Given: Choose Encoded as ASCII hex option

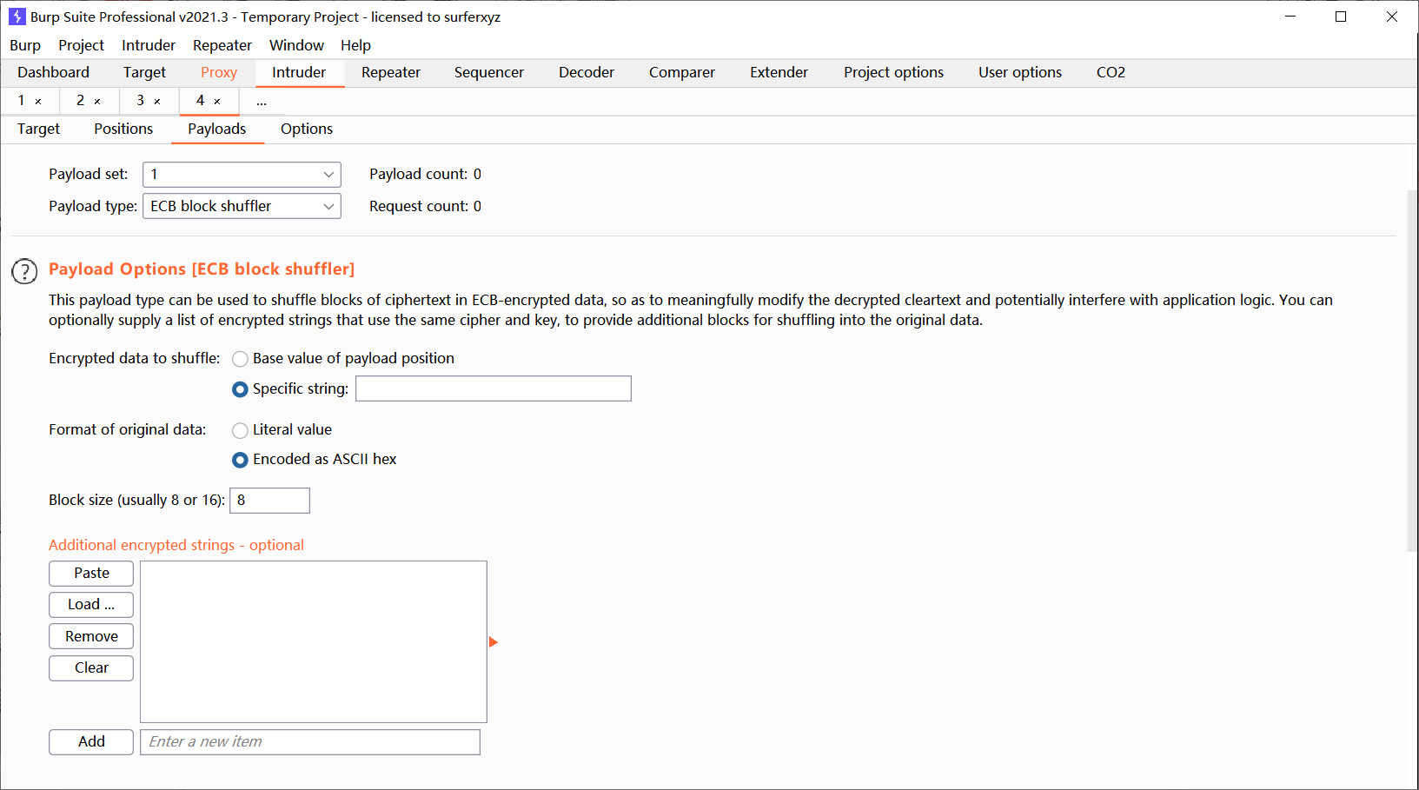Looking at the screenshot, I should pos(240,460).
